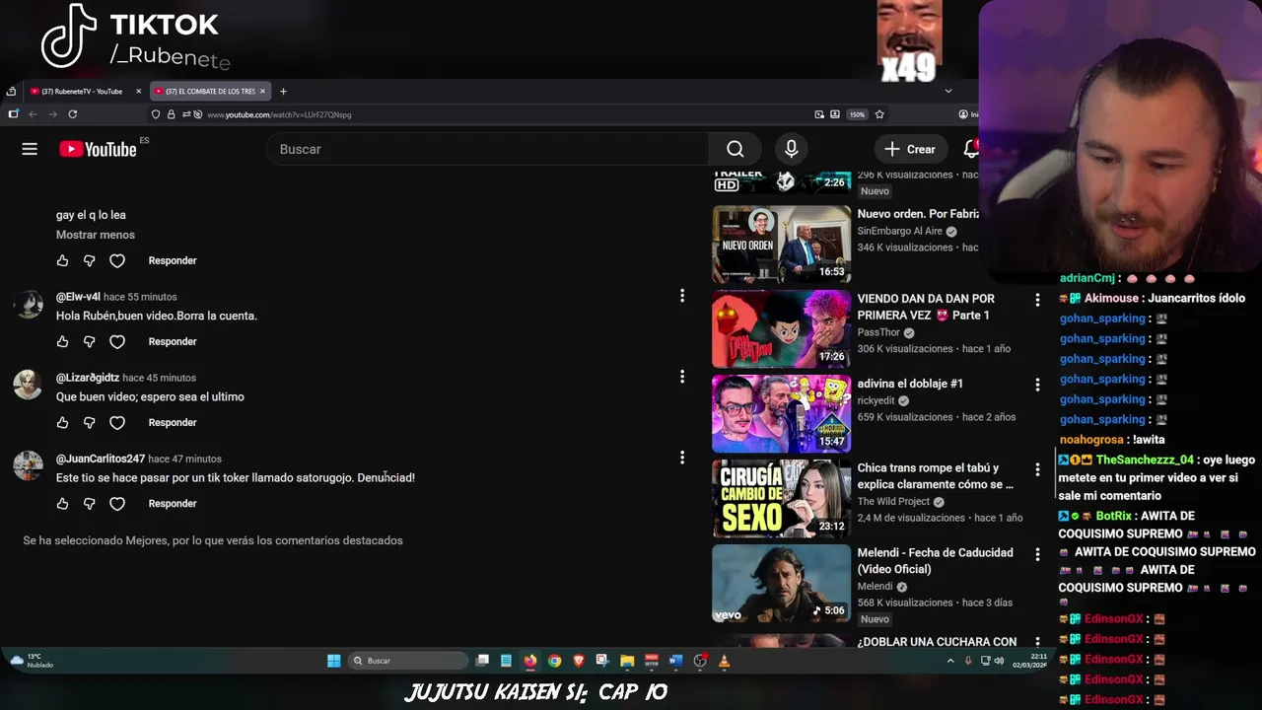Dislike @Lizarðgidtz's comment

pos(90,422)
